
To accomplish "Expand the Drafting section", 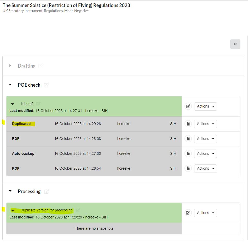I will click(x=10, y=66).
